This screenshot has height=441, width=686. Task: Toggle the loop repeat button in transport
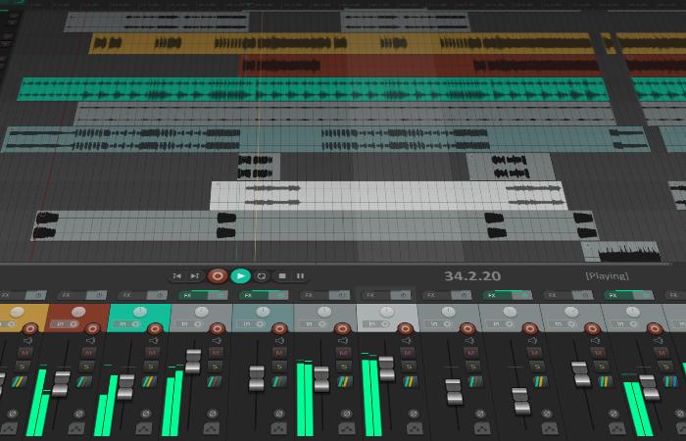pyautogui.click(x=262, y=276)
